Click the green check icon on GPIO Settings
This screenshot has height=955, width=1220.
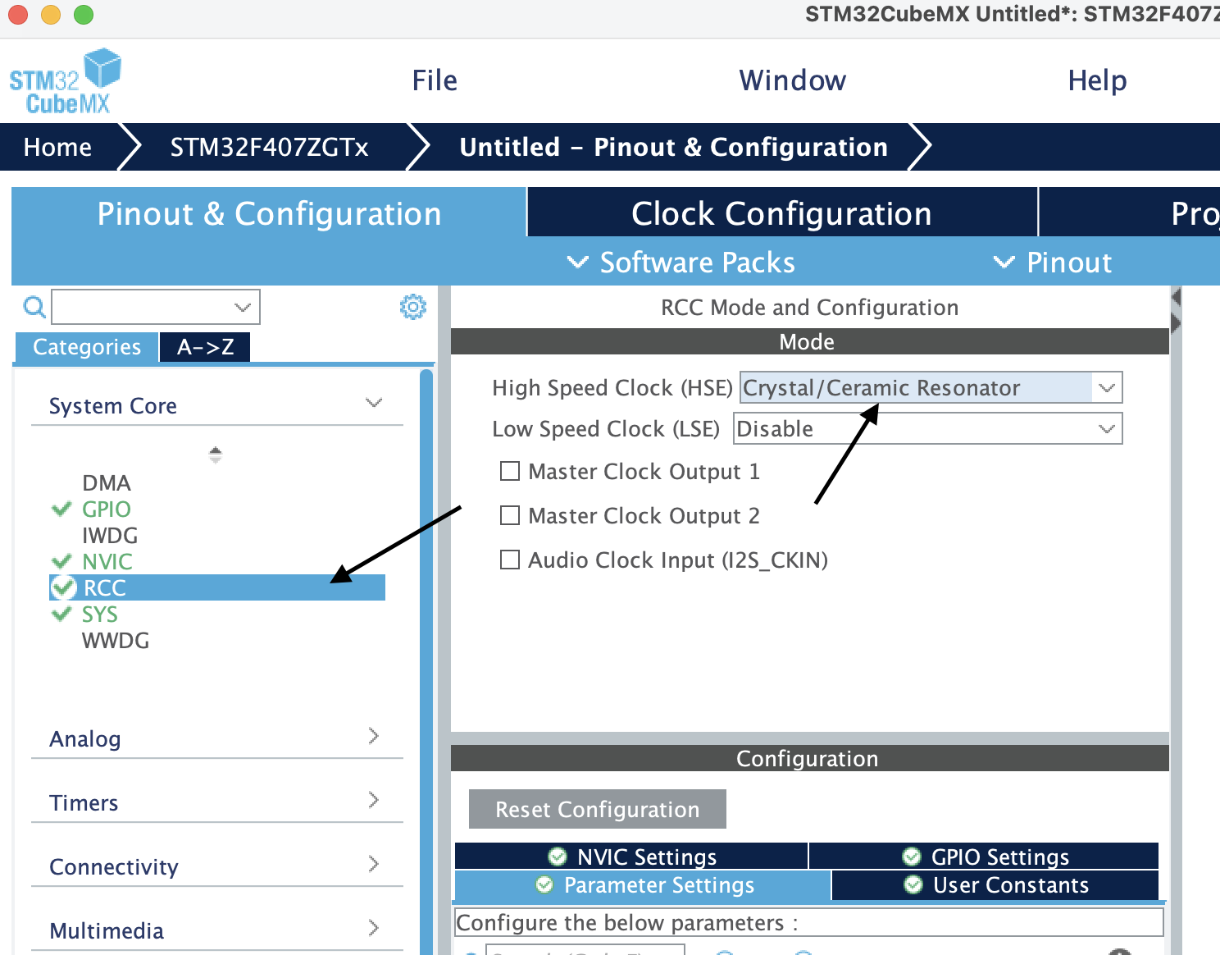(911, 857)
